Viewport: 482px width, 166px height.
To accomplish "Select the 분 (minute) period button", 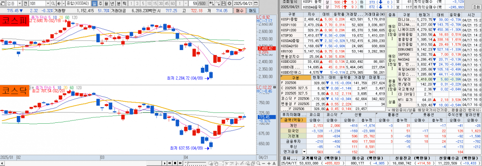I will tap(118, 3).
